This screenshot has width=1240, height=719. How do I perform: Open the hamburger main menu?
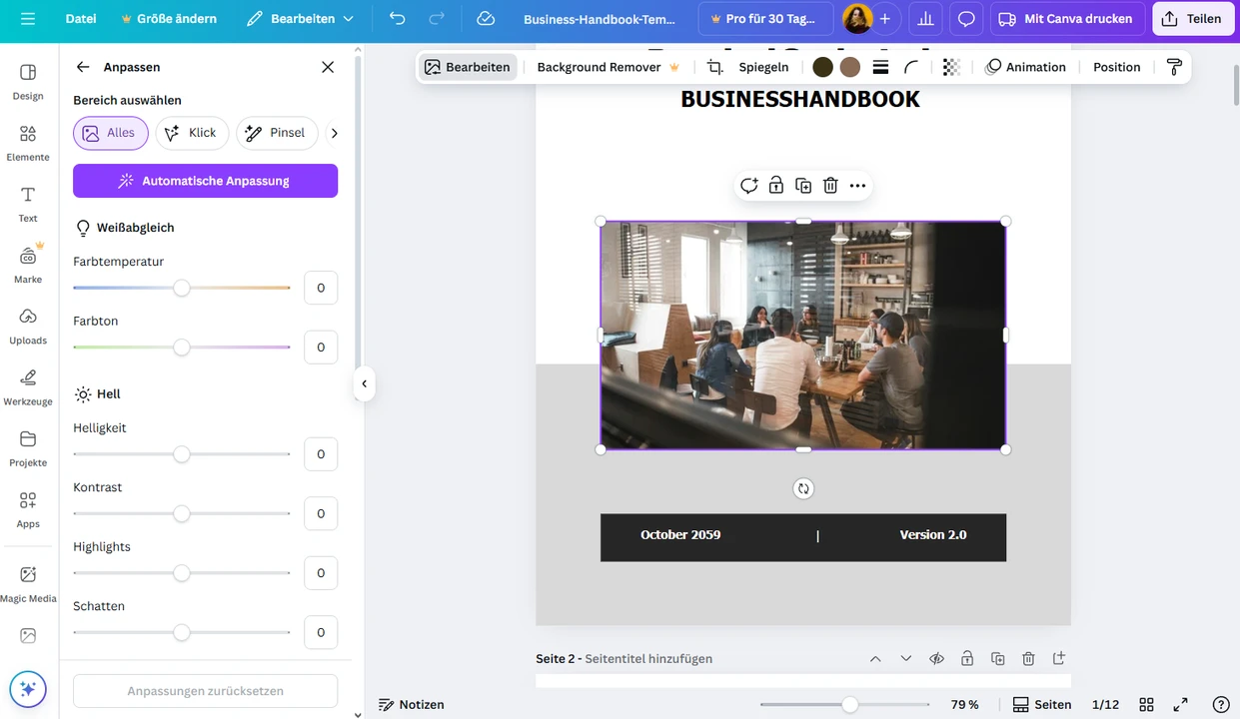tap(27, 19)
